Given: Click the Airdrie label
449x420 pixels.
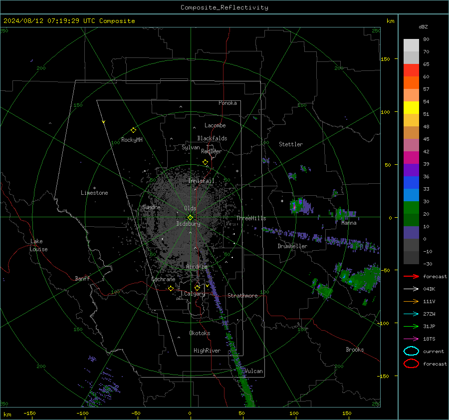Looking at the screenshot, I should pos(197,267).
